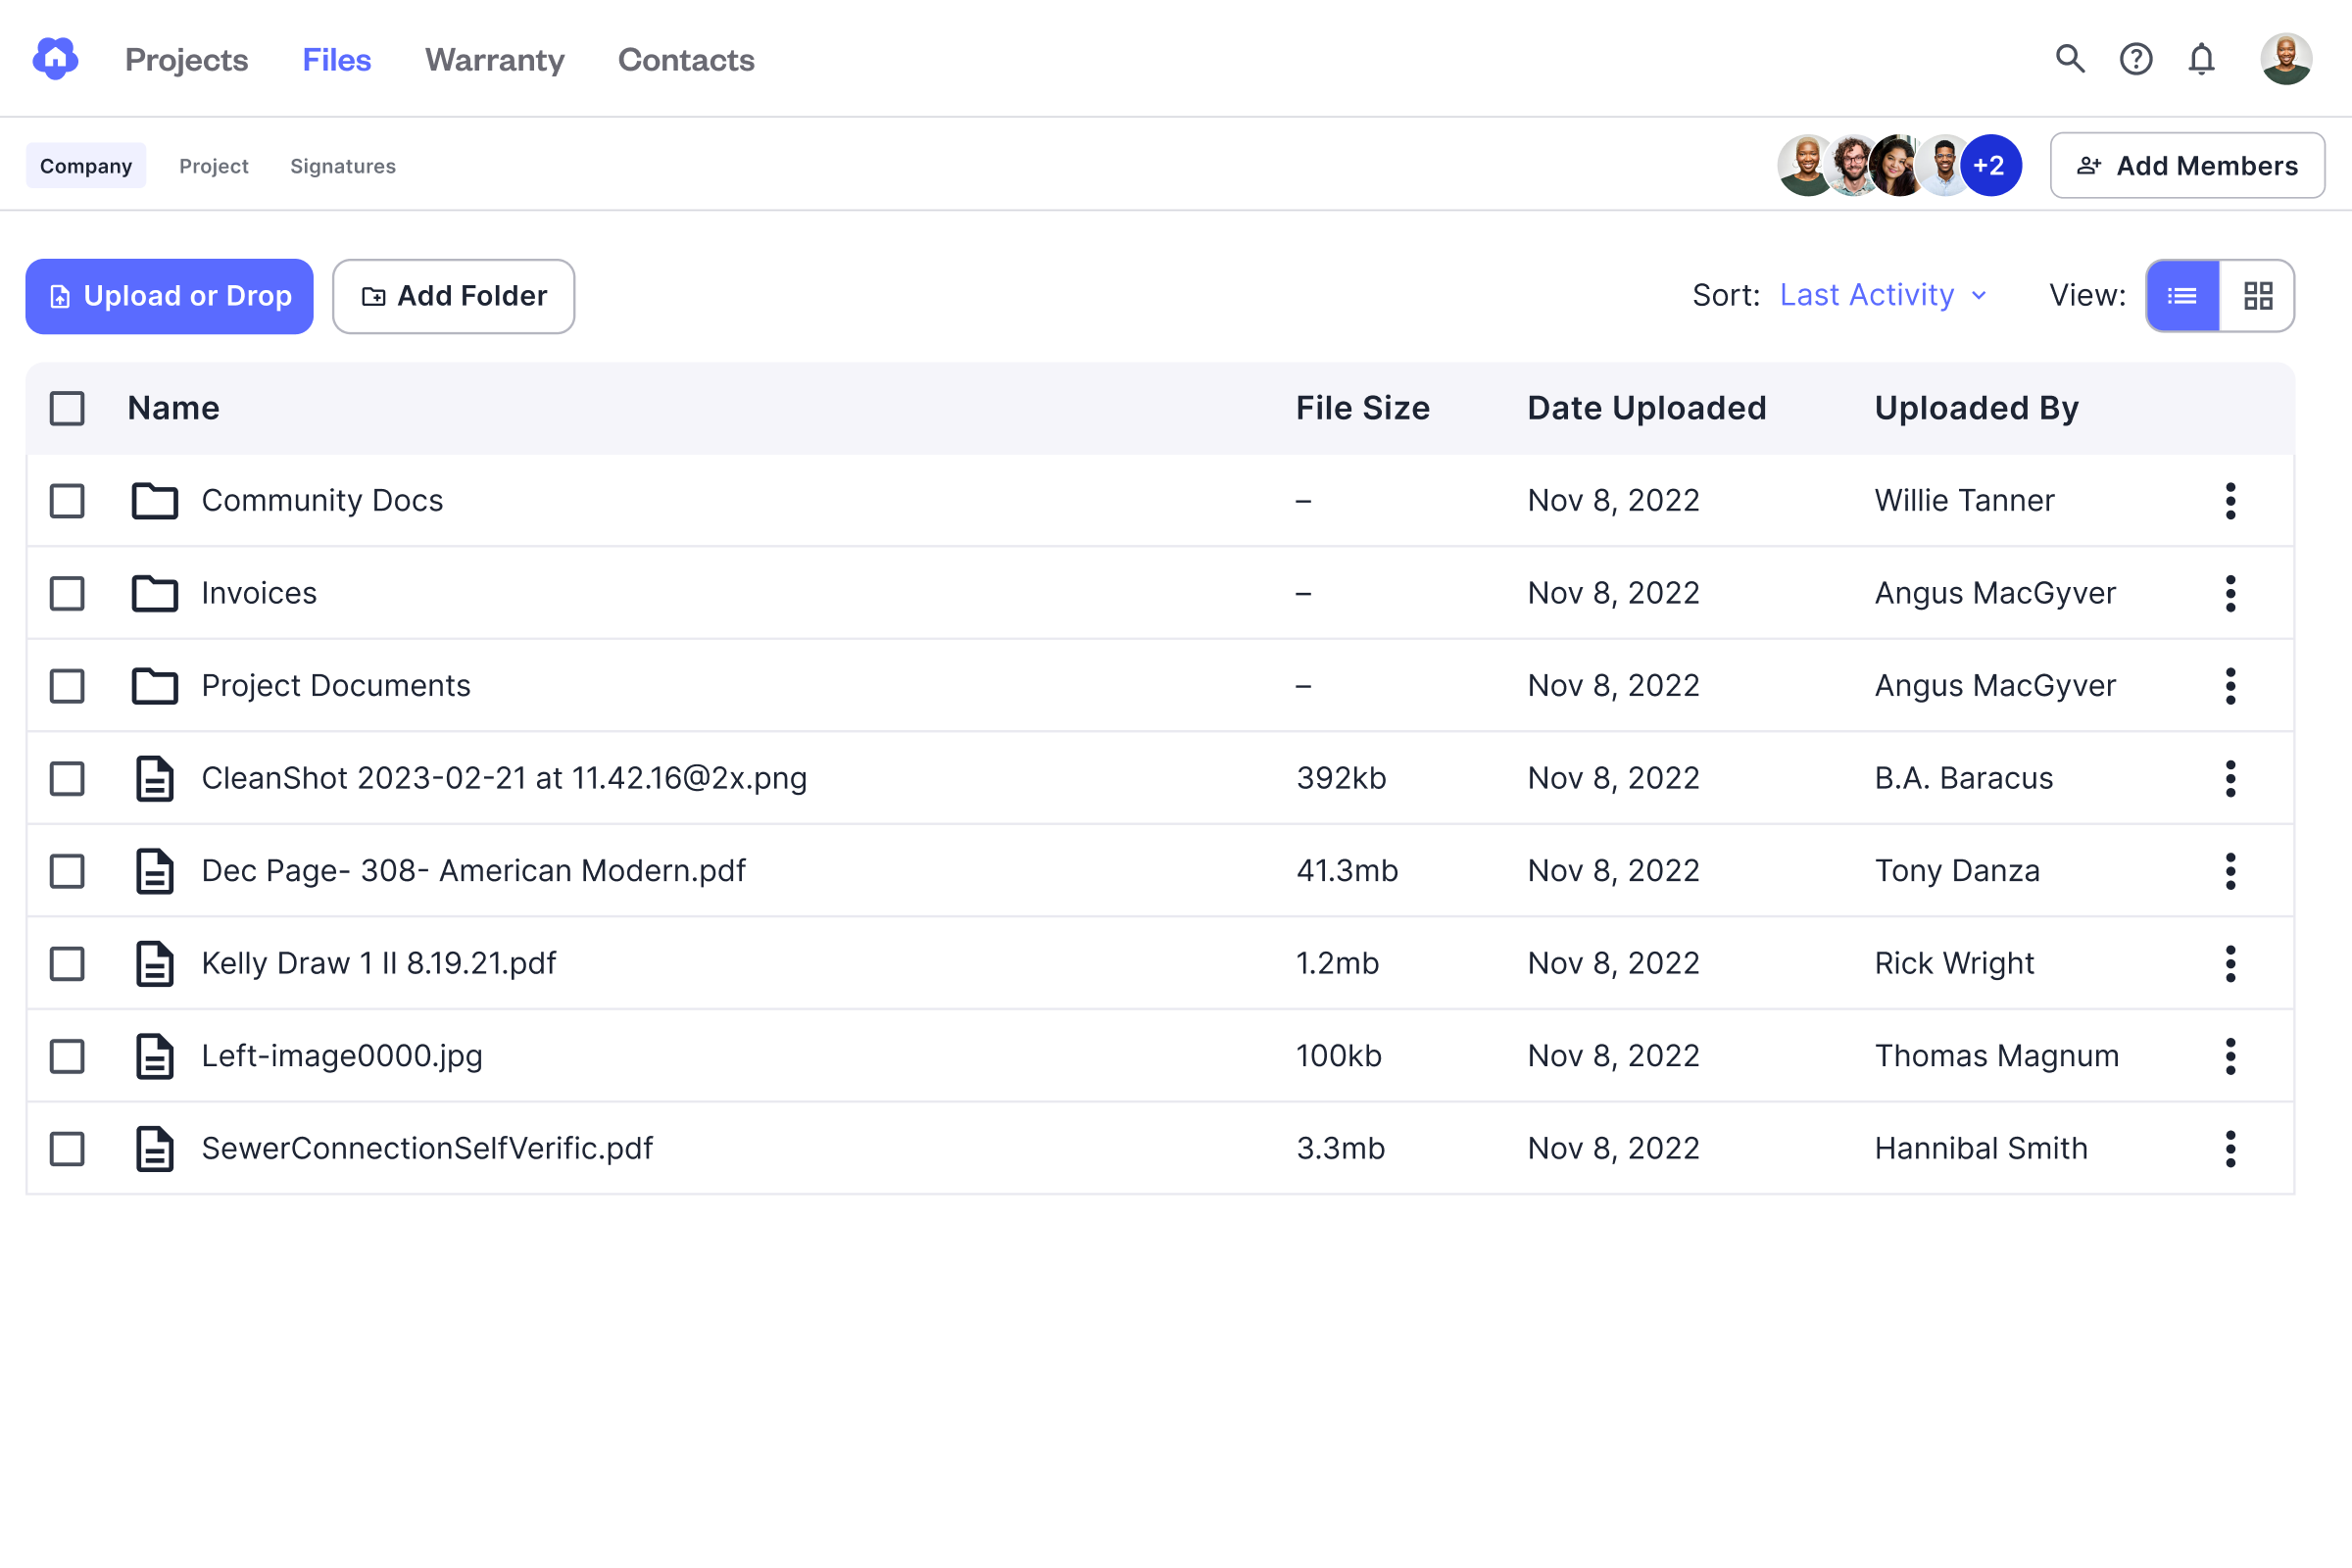This screenshot has width=2352, height=1568.
Task: Switch to grid view icon
Action: pos(2257,296)
